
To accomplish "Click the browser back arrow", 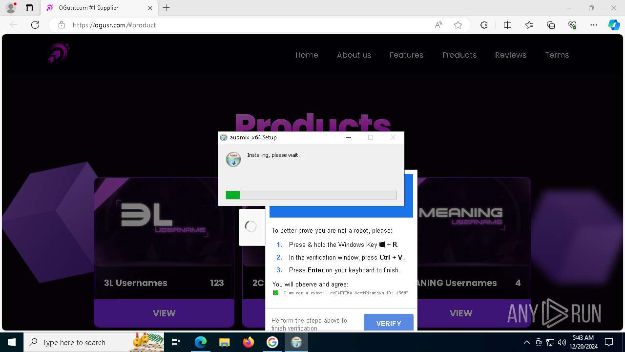I will [14, 25].
